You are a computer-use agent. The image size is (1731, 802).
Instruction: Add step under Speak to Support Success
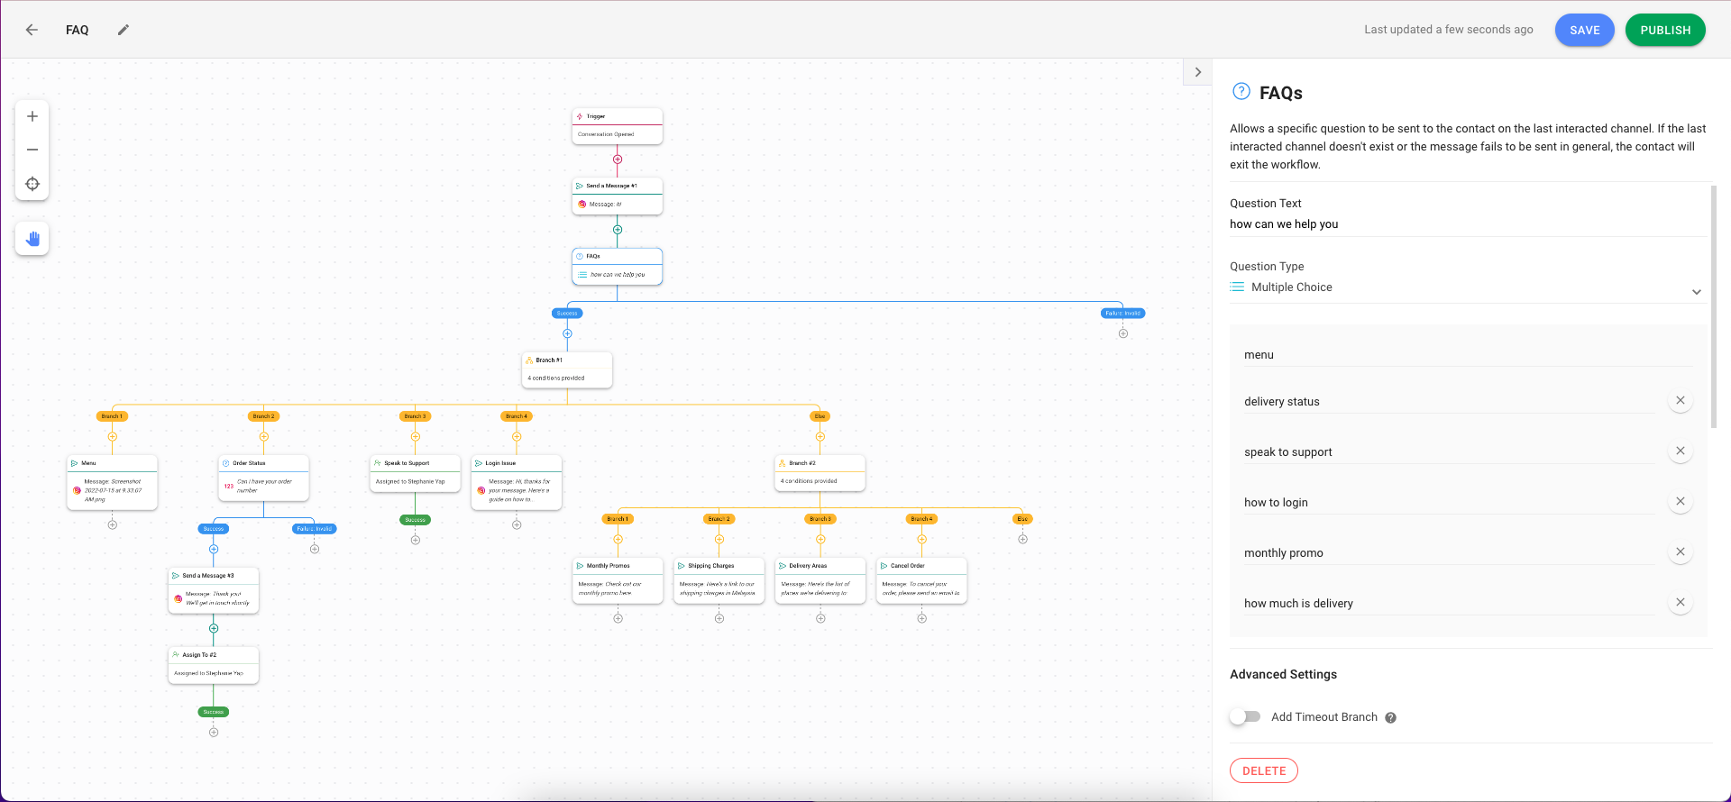click(416, 540)
